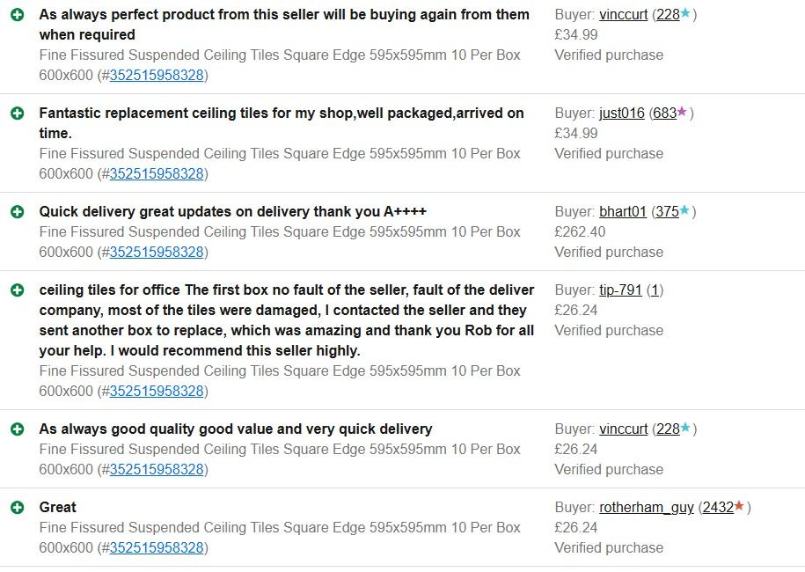Open vinccurt profile in the first review

(x=623, y=15)
